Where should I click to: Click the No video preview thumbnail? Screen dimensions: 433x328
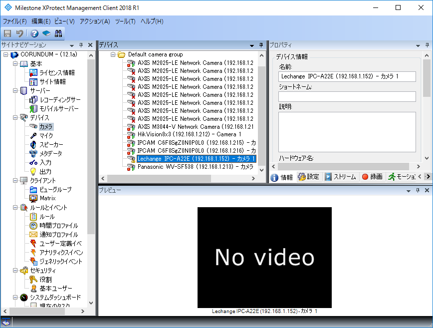264,258
